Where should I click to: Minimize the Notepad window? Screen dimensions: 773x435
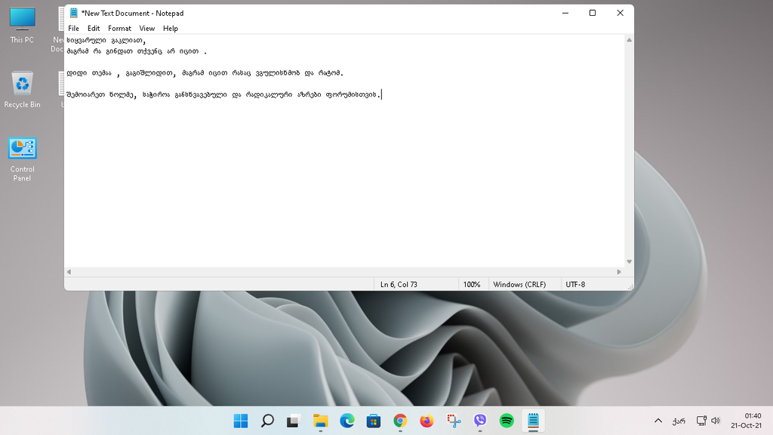point(565,14)
